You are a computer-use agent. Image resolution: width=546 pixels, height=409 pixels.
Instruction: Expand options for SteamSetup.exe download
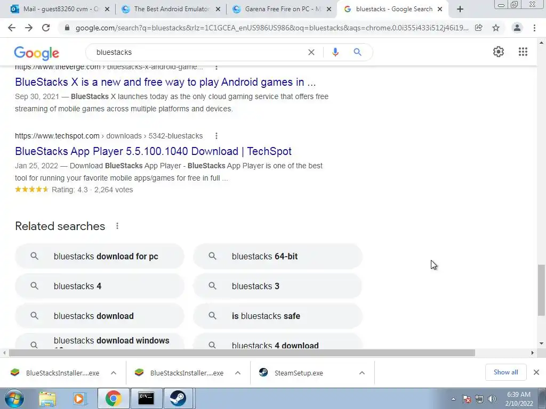(362, 373)
